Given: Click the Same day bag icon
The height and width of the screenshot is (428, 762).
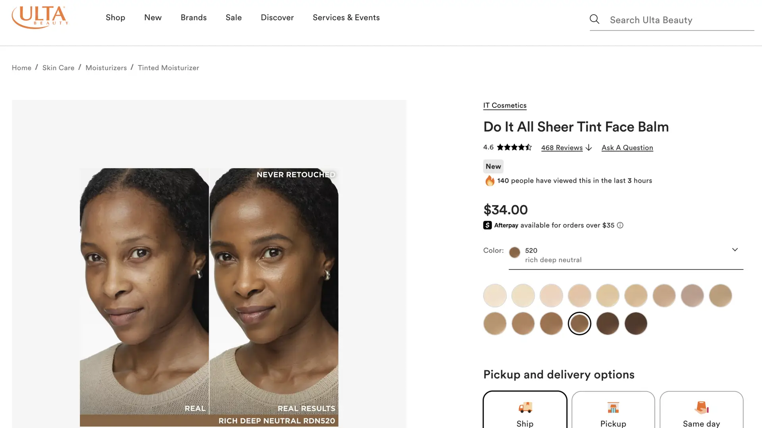Looking at the screenshot, I should (x=701, y=407).
